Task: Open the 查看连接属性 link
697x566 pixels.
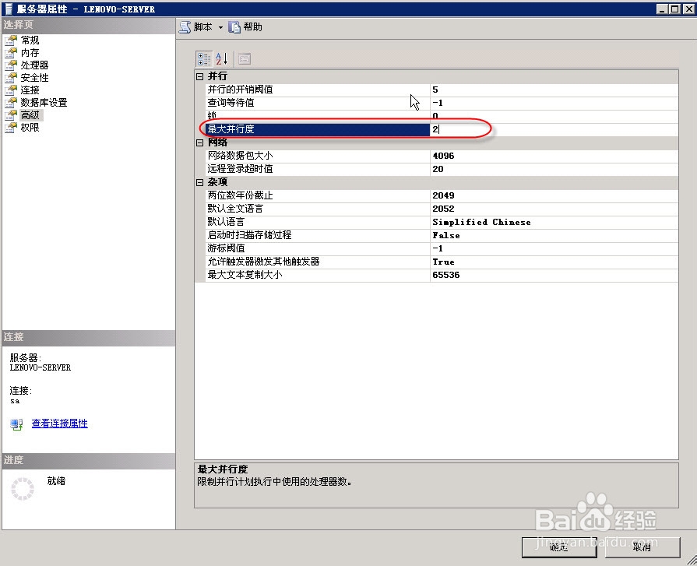Action: [59, 423]
